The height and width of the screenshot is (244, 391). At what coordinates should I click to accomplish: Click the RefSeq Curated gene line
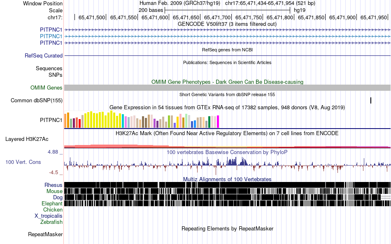point(228,55)
